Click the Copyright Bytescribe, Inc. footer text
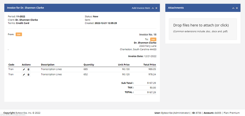Screen dimensions: 245x116 point(22,113)
